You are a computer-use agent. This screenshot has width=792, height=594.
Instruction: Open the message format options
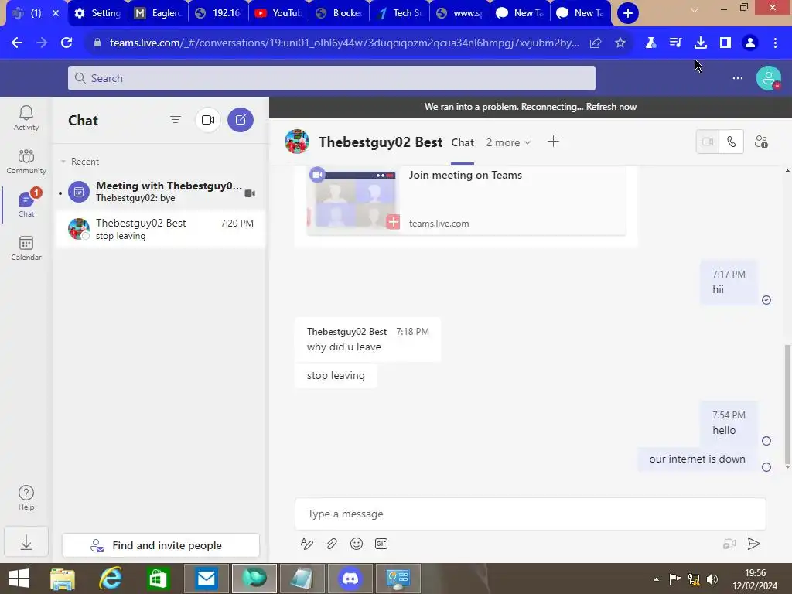[306, 544]
